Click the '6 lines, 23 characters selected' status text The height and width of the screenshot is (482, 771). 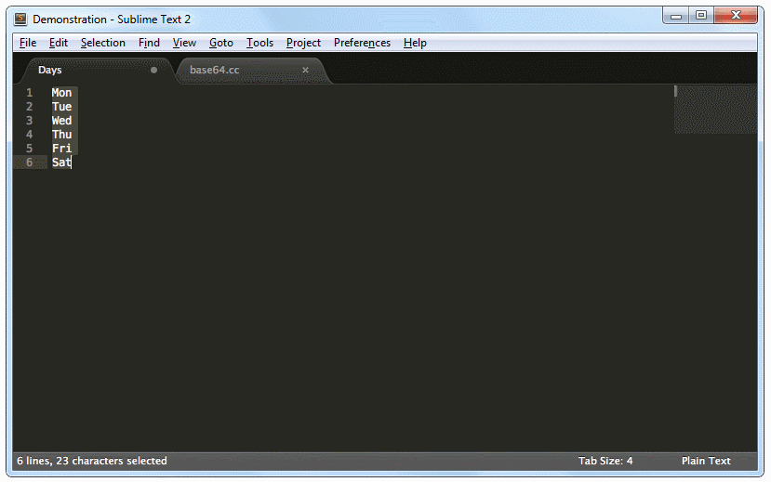[92, 461]
